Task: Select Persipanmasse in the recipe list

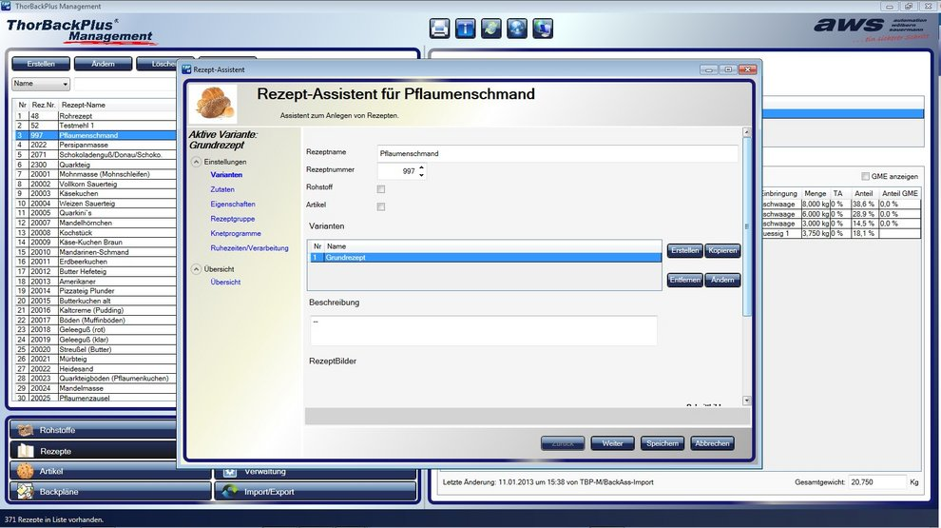Action: coord(95,145)
